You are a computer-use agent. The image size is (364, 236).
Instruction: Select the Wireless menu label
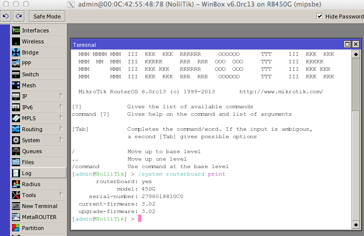(x=32, y=41)
